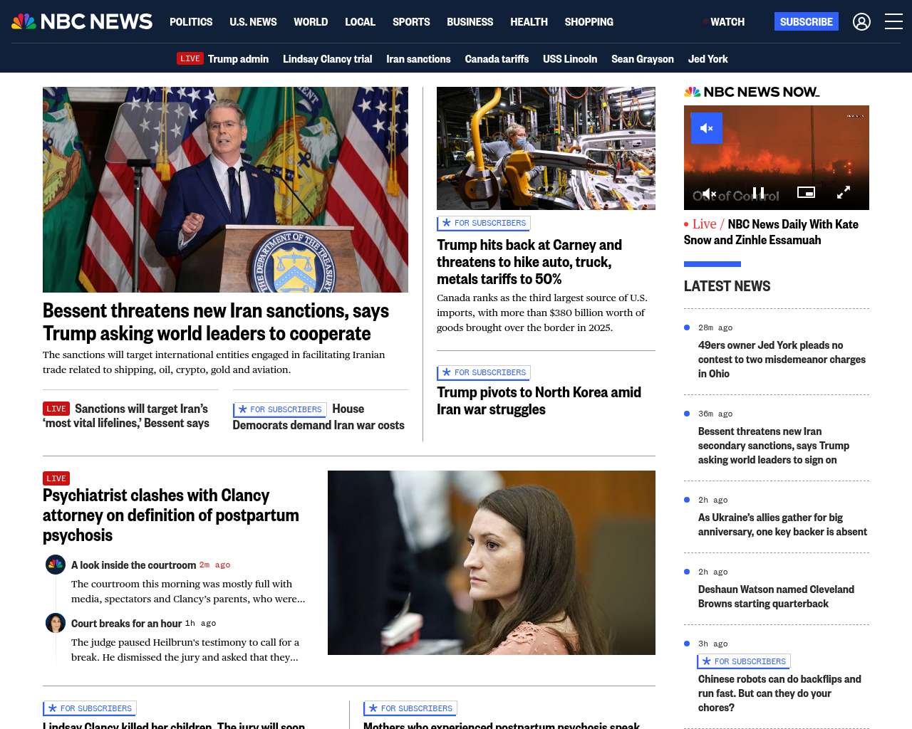Click the NBC News Now logo
The width and height of the screenshot is (912, 729).
752,92
